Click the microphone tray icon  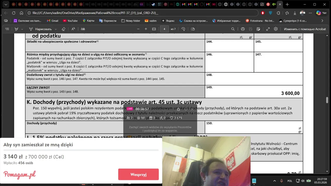(x=281, y=181)
